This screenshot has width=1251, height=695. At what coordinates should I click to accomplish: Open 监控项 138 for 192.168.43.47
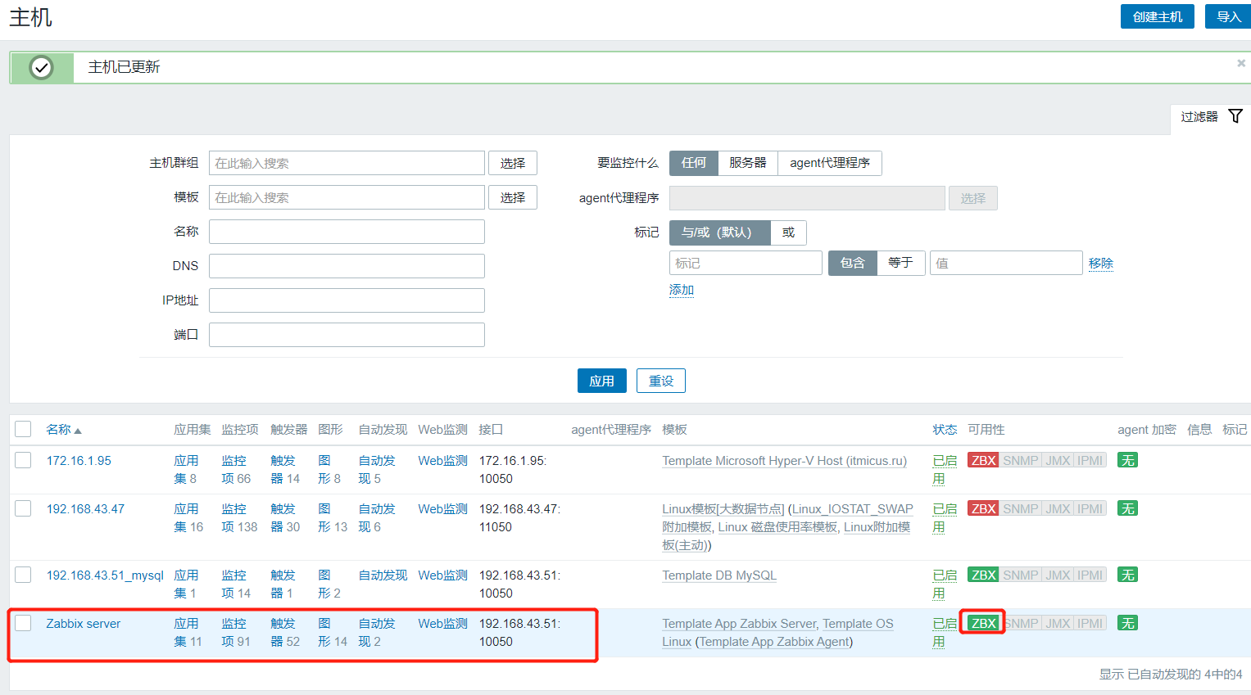tap(233, 517)
